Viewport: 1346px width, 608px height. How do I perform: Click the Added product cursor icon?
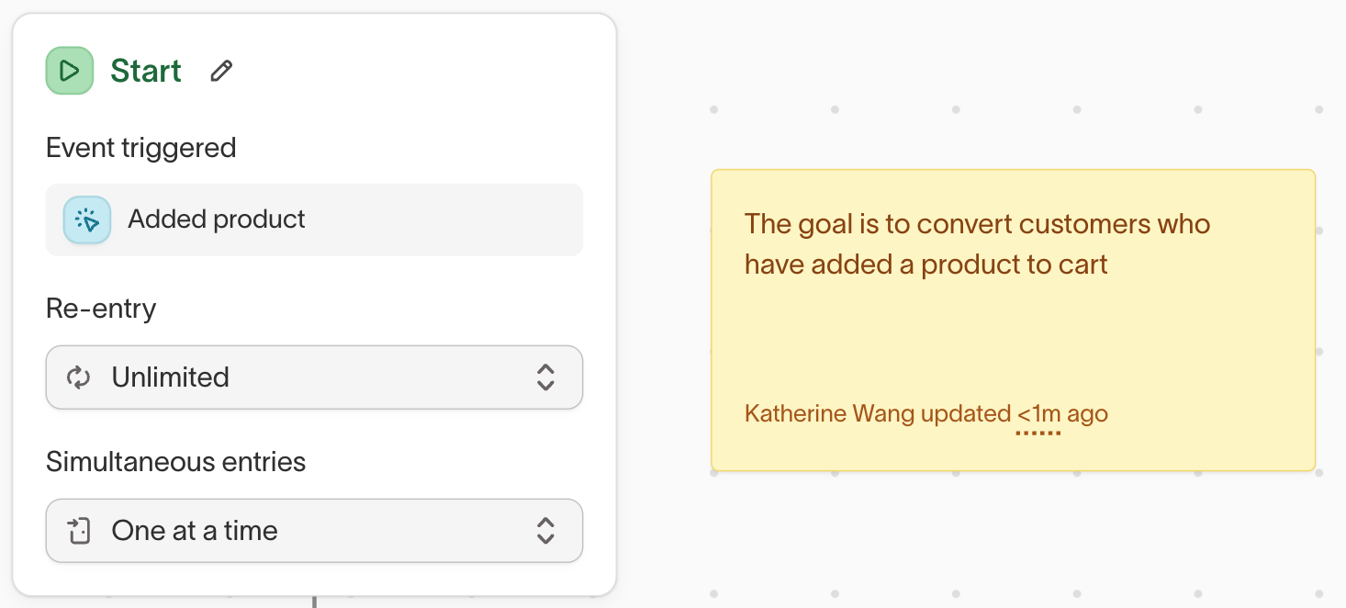[87, 220]
